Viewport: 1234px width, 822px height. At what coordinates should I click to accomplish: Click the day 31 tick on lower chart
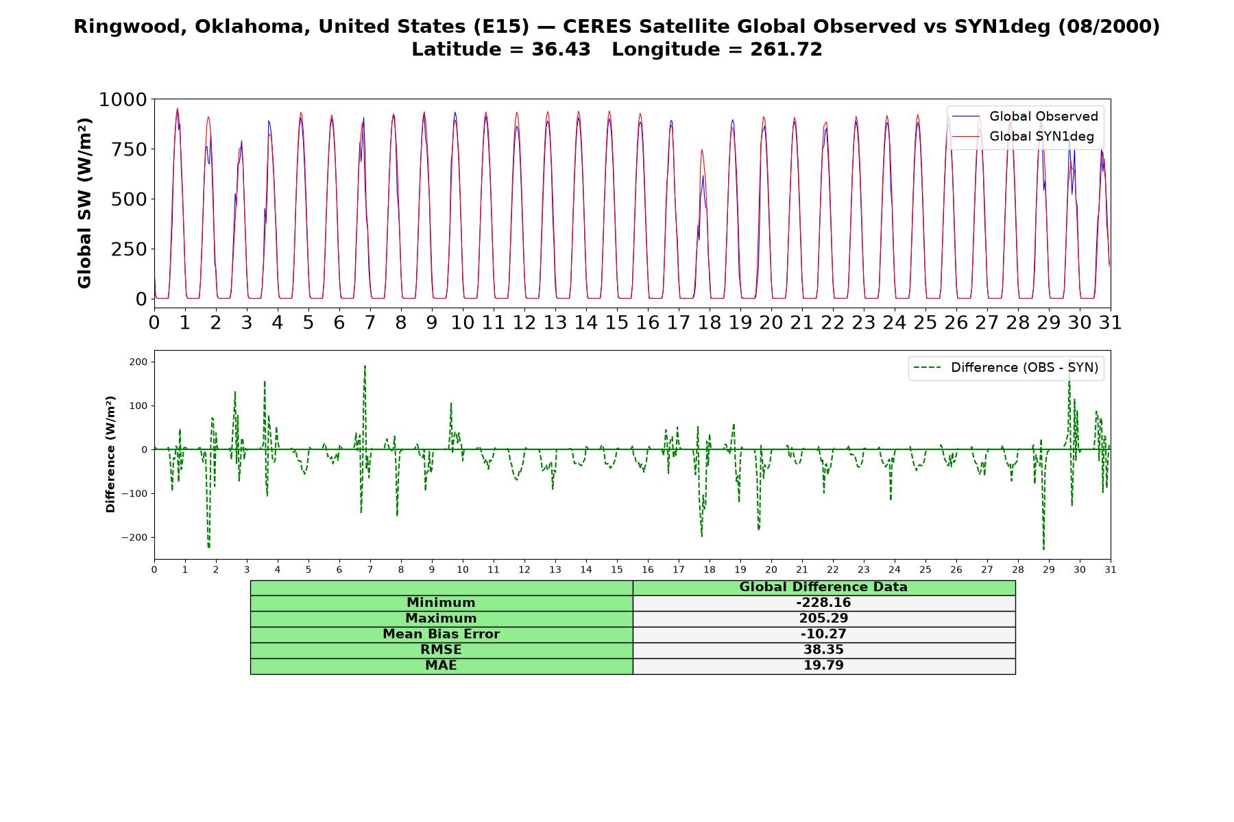coord(1111,570)
